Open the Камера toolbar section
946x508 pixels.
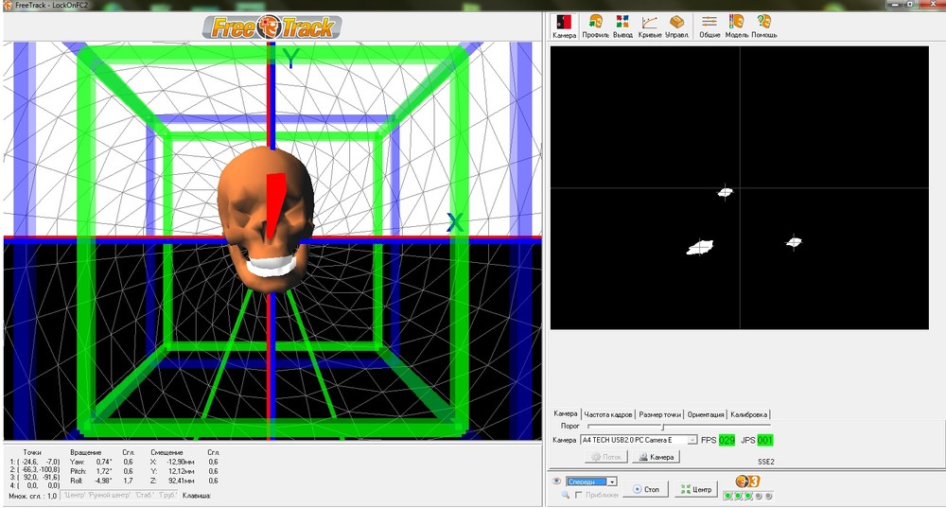click(564, 26)
